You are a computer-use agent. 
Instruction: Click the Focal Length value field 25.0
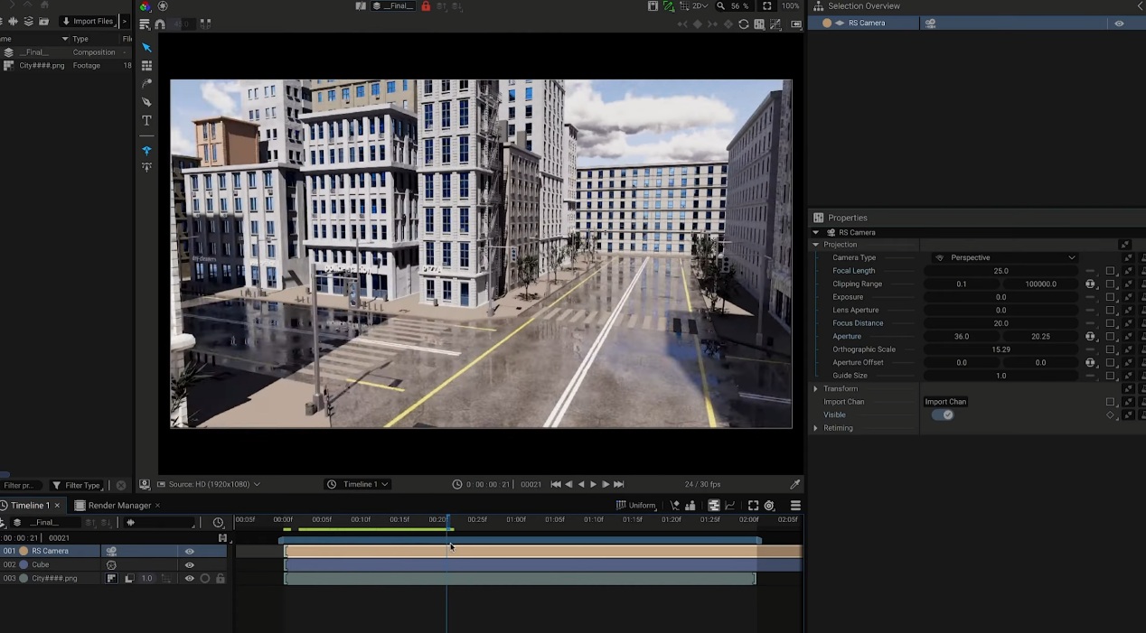1000,271
